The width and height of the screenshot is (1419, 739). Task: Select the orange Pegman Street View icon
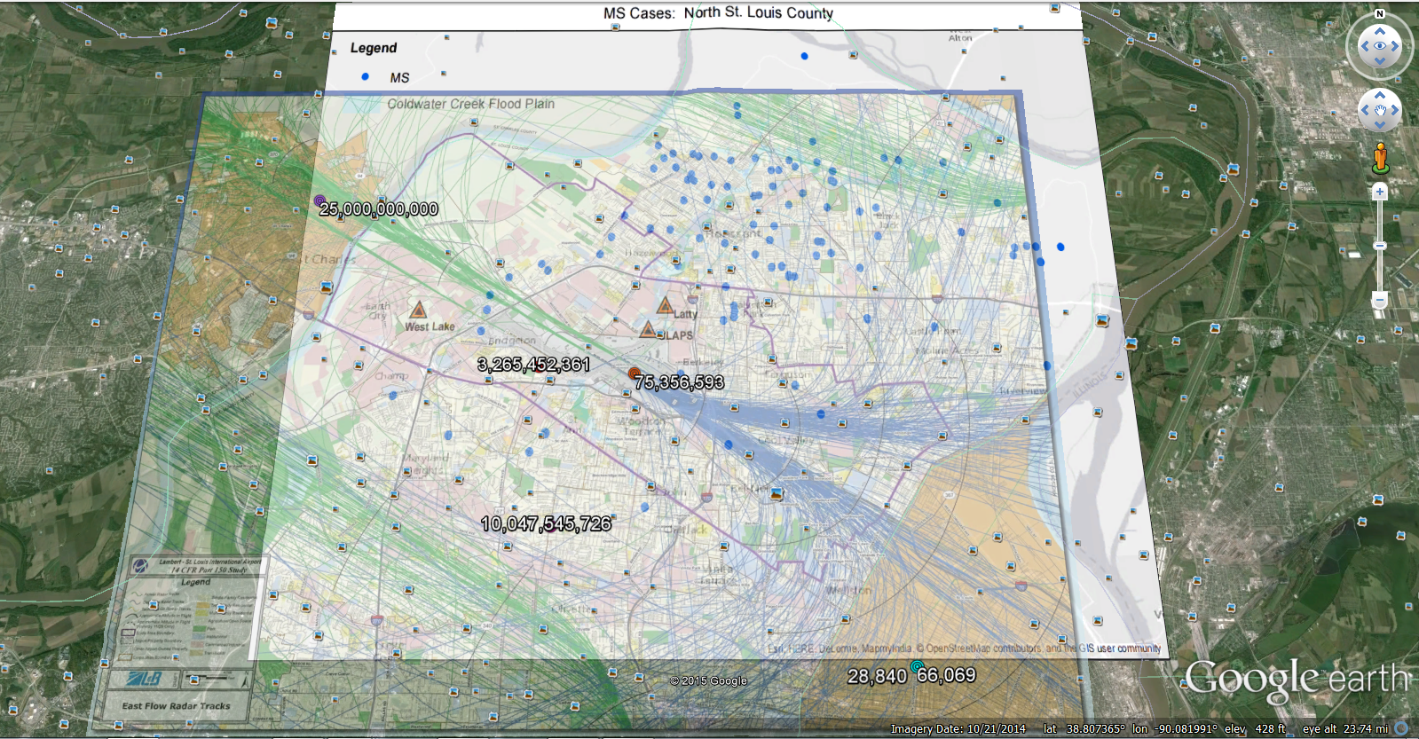click(1379, 158)
